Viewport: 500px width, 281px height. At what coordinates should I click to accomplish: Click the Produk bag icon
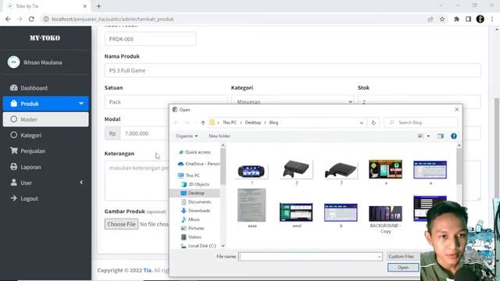pyautogui.click(x=14, y=103)
